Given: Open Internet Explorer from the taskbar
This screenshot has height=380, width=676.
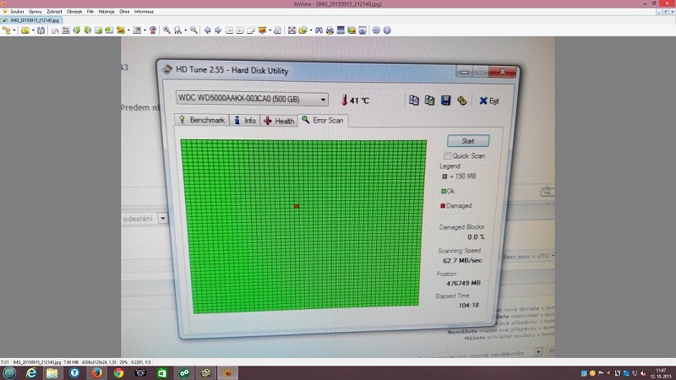Looking at the screenshot, I should tap(30, 372).
